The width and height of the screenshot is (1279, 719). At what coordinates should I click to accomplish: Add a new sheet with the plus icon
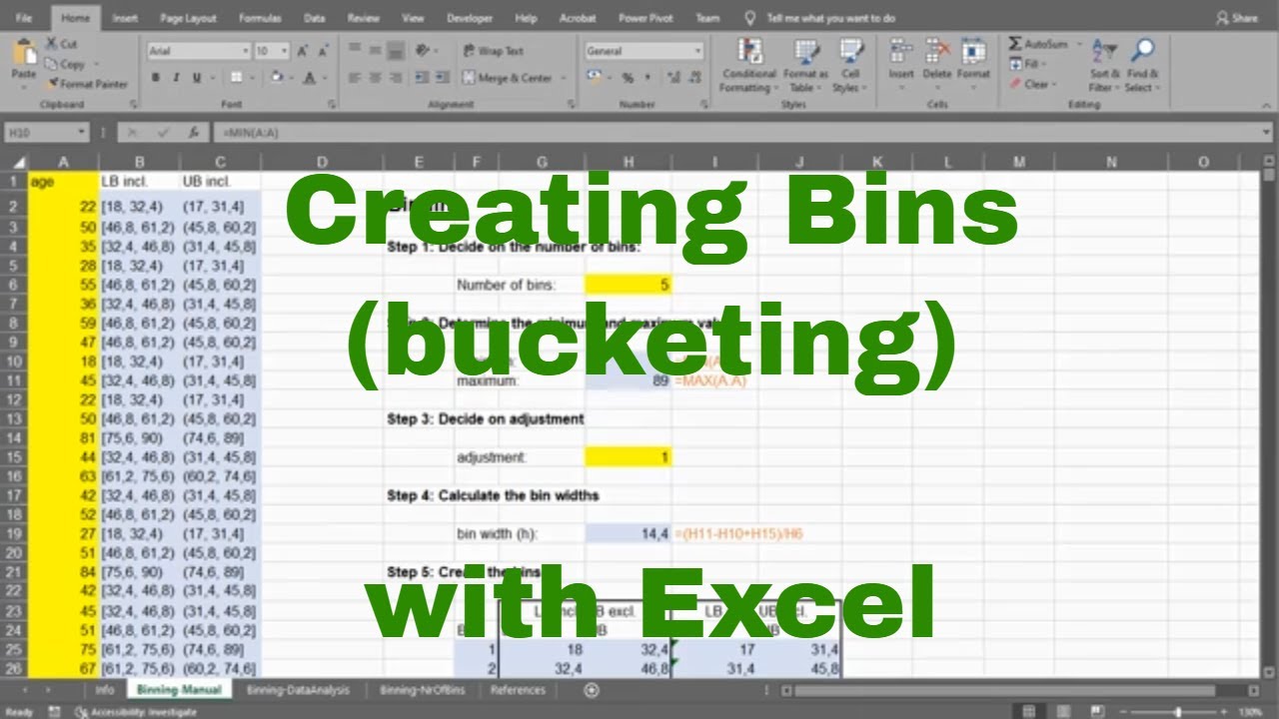click(592, 690)
